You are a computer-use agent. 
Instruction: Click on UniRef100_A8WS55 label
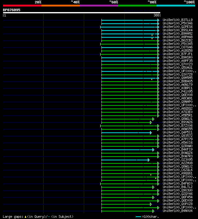coord(178,129)
